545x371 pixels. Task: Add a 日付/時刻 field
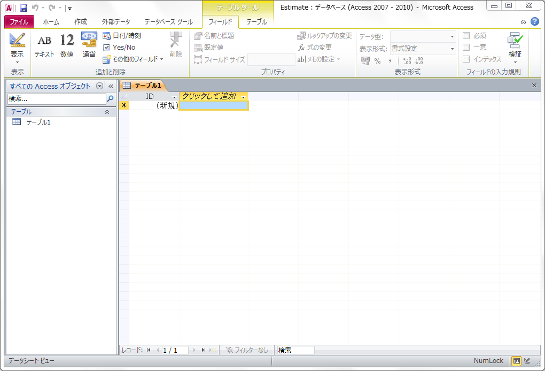[x=122, y=35]
